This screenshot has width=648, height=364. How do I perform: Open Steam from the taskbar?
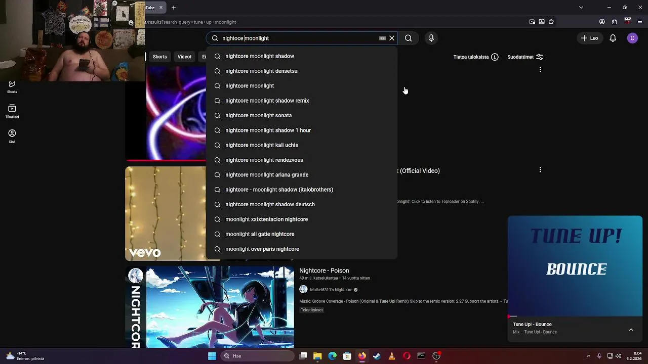pos(377,356)
